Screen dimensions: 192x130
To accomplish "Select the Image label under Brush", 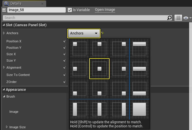I will click(14, 112).
